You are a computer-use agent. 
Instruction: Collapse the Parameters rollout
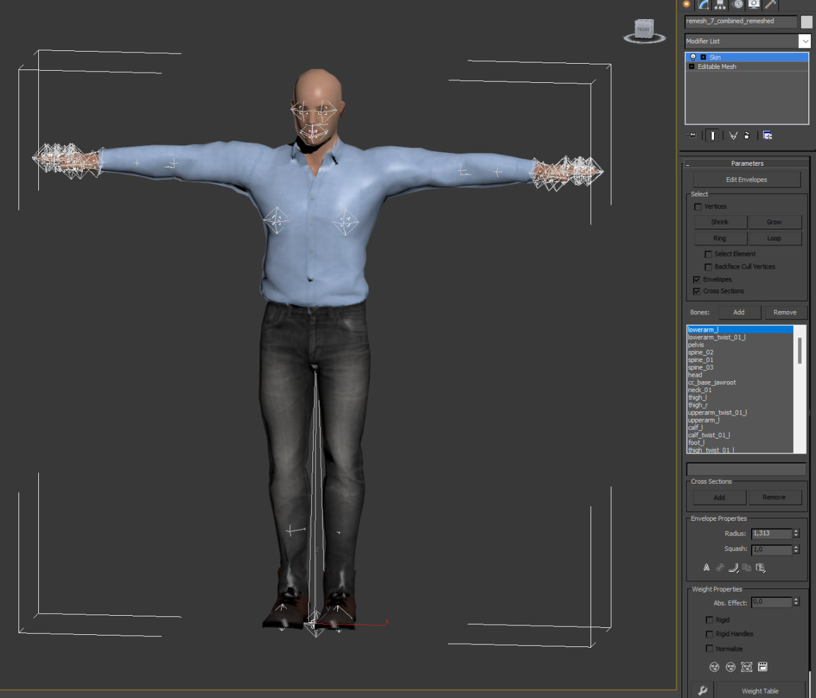[747, 164]
